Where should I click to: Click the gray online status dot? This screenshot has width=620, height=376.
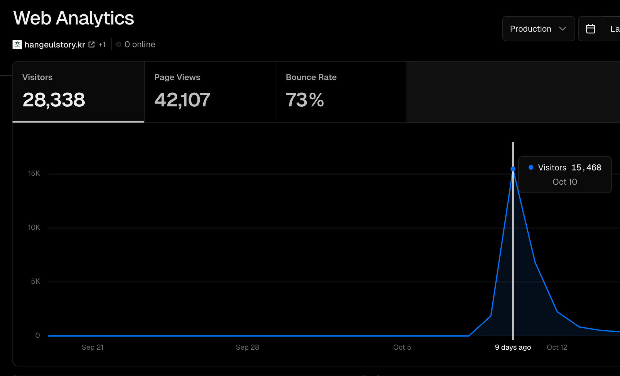coord(118,44)
